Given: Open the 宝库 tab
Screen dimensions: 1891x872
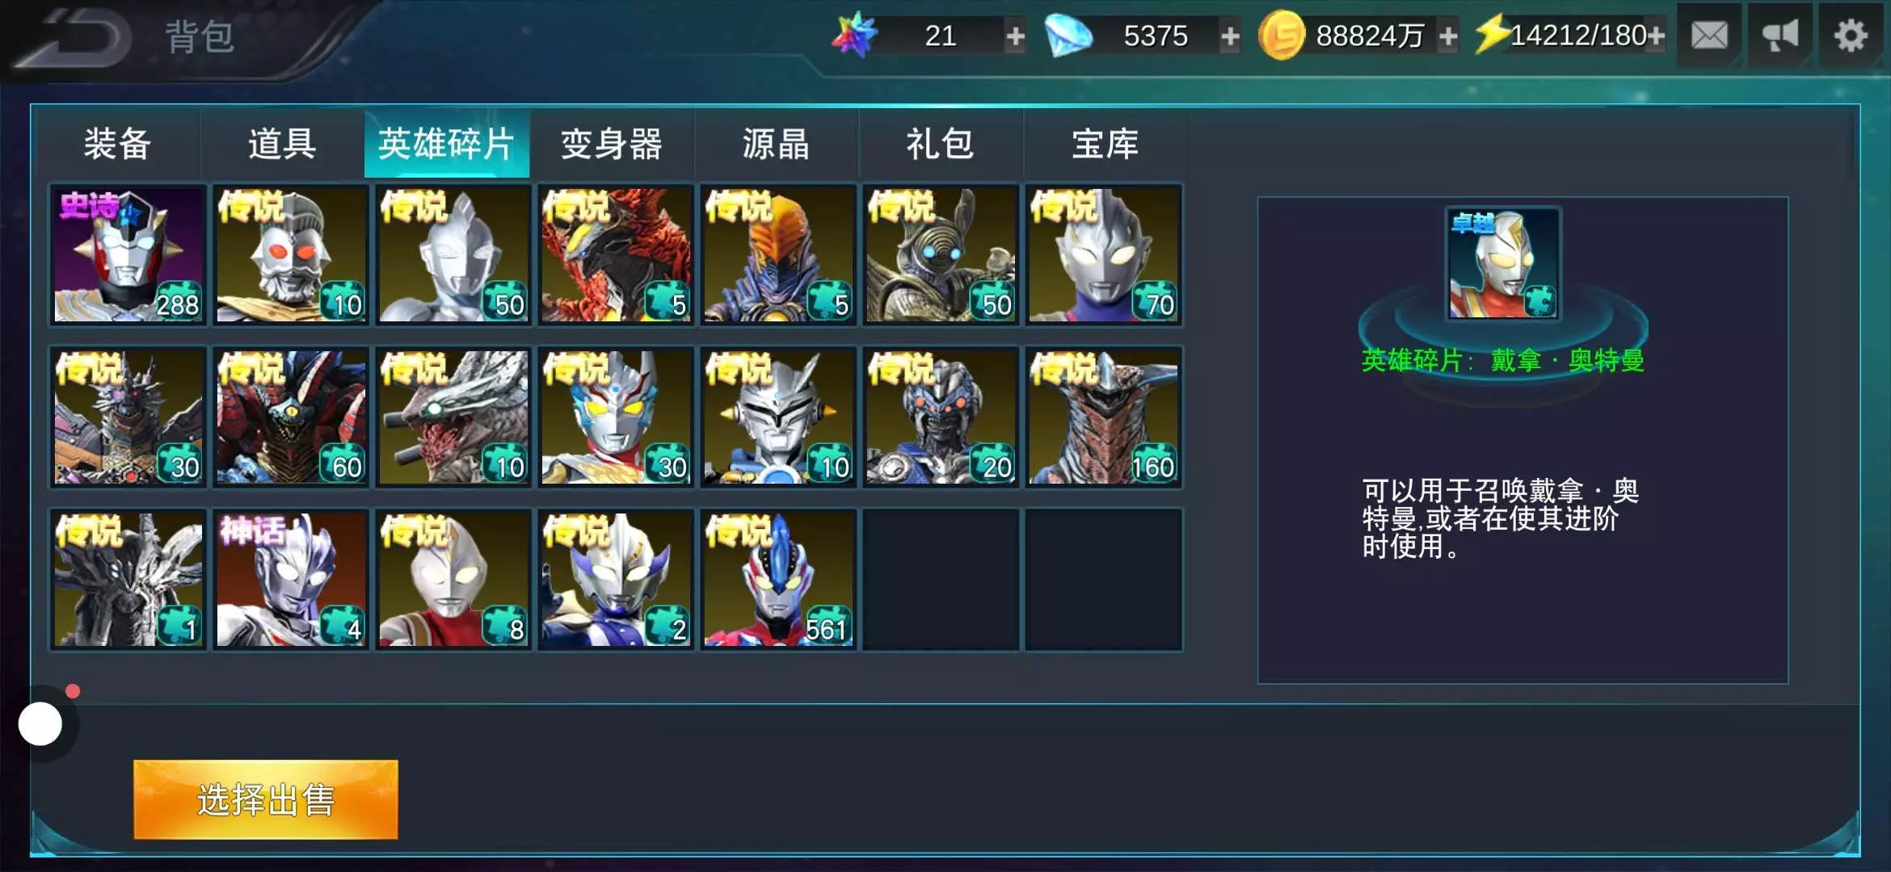Looking at the screenshot, I should click(1105, 144).
